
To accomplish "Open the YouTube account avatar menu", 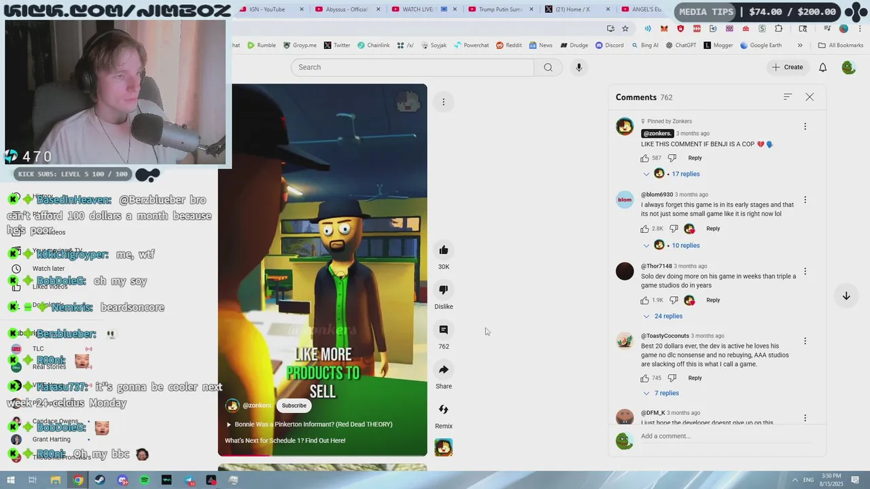I will (x=848, y=67).
